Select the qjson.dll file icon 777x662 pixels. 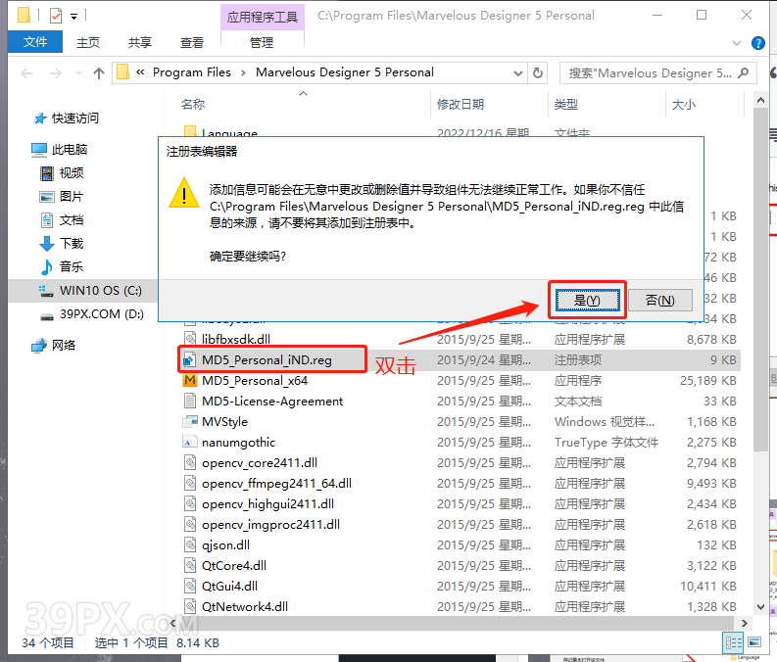189,544
